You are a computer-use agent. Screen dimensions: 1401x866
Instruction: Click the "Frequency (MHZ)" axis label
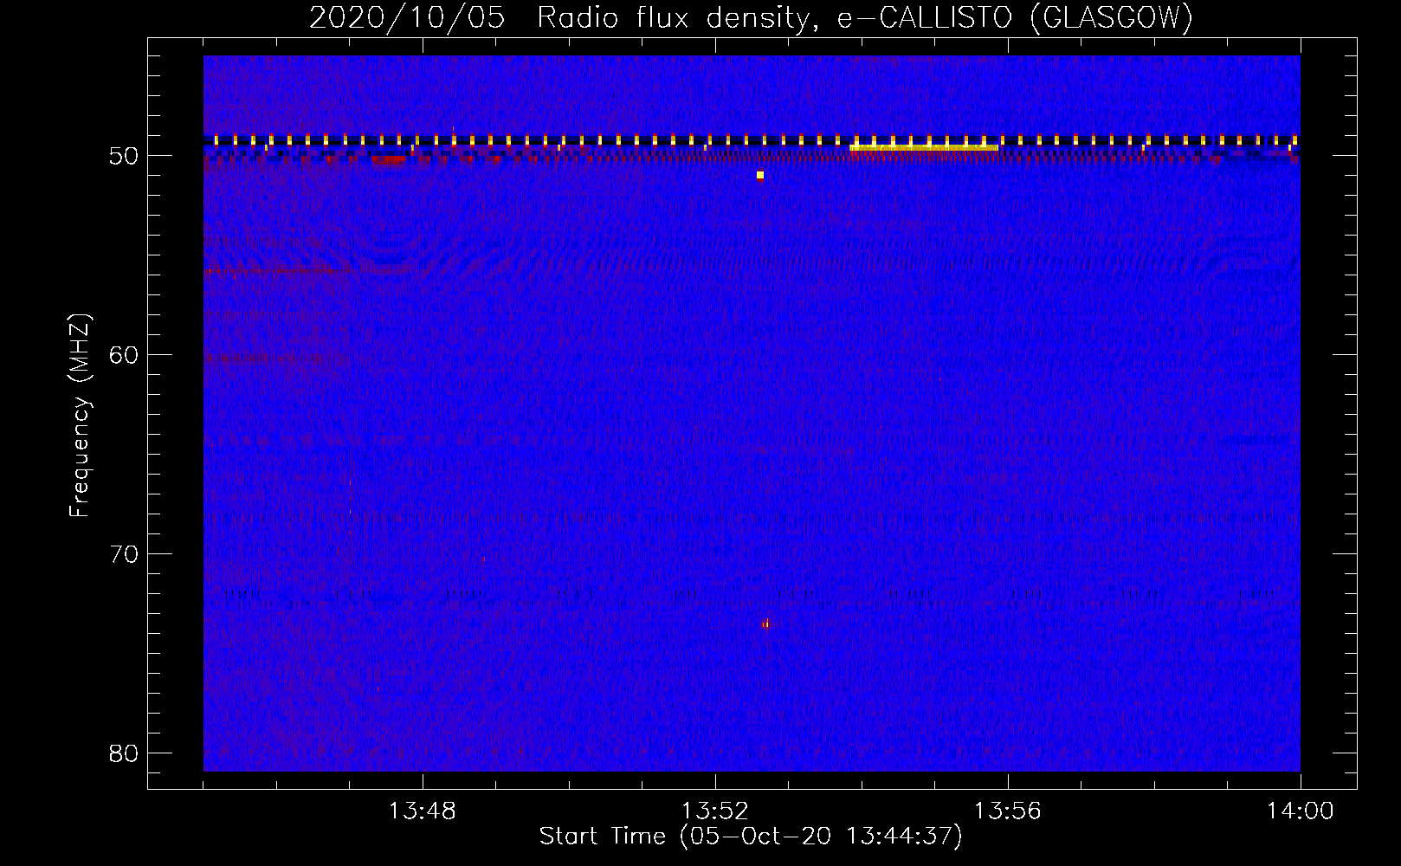click(80, 416)
